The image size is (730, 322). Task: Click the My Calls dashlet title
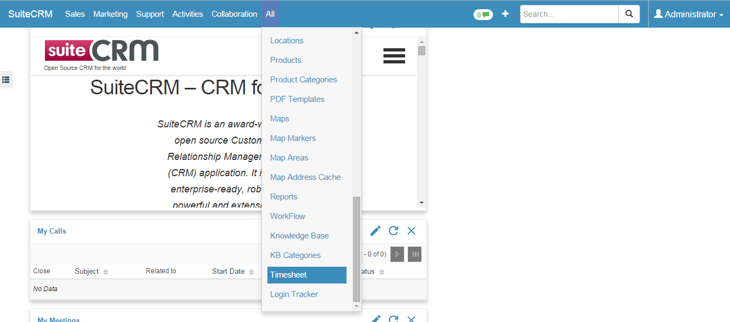pyautogui.click(x=52, y=231)
